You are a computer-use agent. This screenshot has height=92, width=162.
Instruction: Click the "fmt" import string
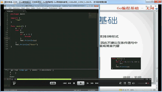18,20
